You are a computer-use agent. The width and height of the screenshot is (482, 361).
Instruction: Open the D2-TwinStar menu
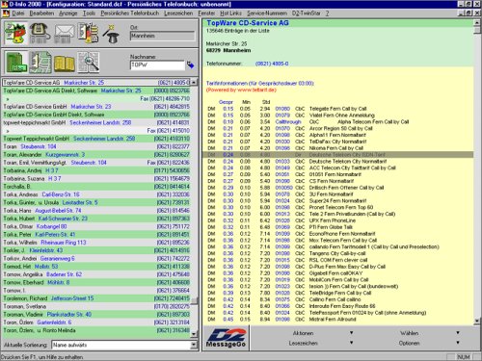306,13
